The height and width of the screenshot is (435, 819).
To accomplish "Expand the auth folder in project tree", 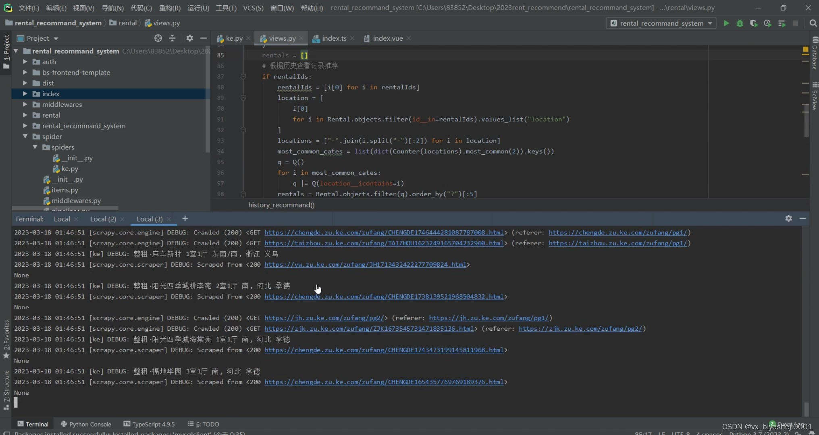I will pyautogui.click(x=24, y=61).
